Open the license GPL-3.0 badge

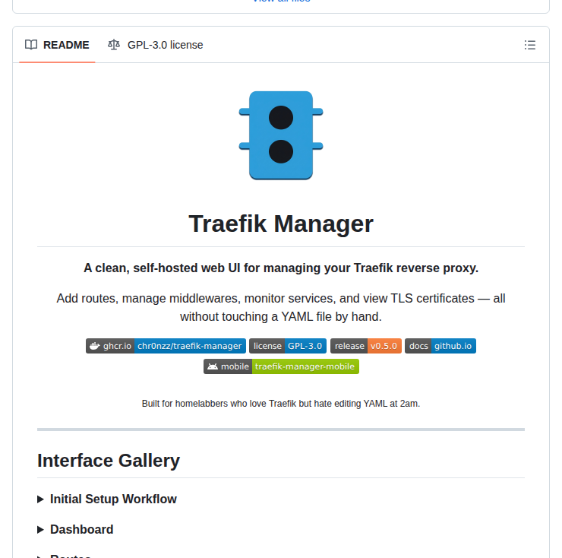coord(288,346)
